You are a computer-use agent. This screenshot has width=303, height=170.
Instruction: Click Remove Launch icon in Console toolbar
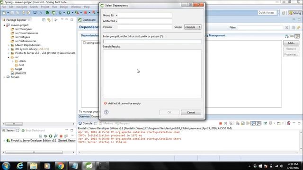[225, 123]
